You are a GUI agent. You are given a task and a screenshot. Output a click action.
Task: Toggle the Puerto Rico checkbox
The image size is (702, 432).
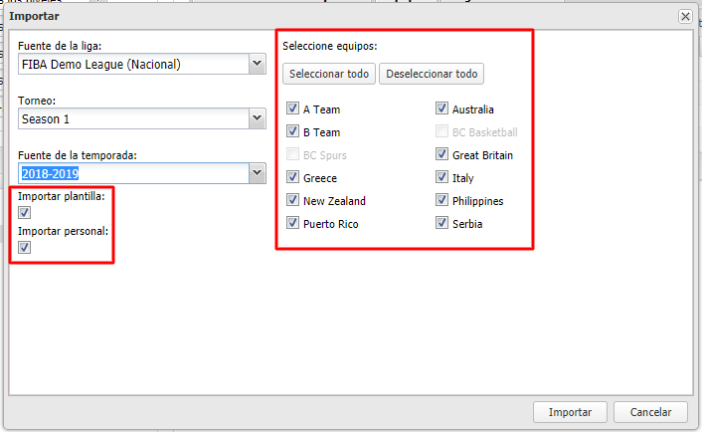pos(293,224)
